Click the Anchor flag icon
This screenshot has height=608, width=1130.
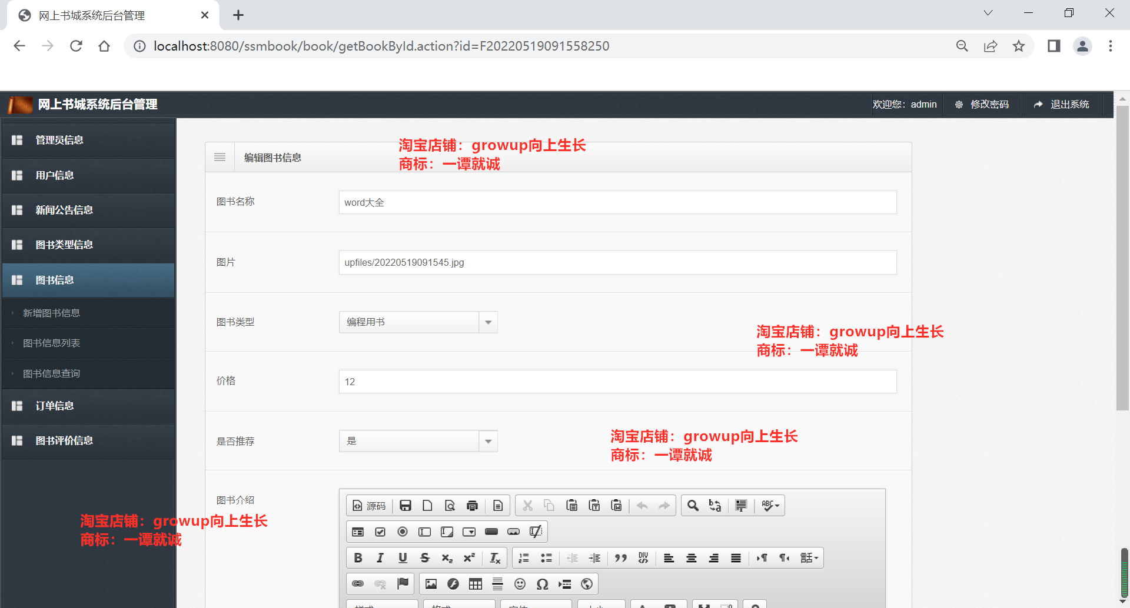(403, 584)
